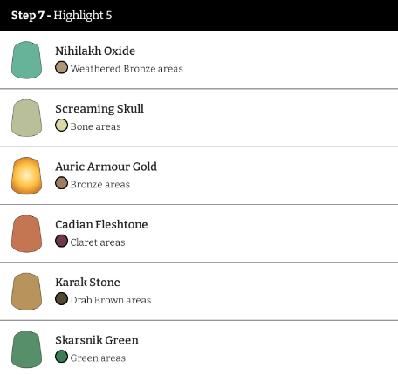398x375 pixels.
Task: Click the Screaming Skull paint pot icon
Action: tap(26, 118)
